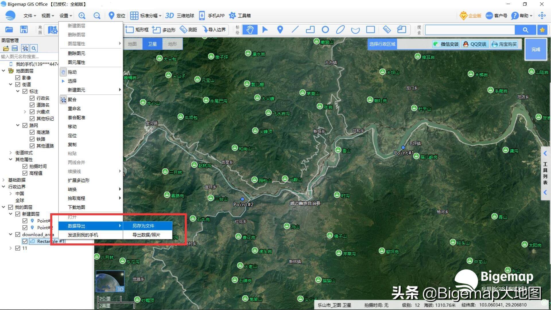
Task: Select the point marker drawing tool
Action: (280, 30)
